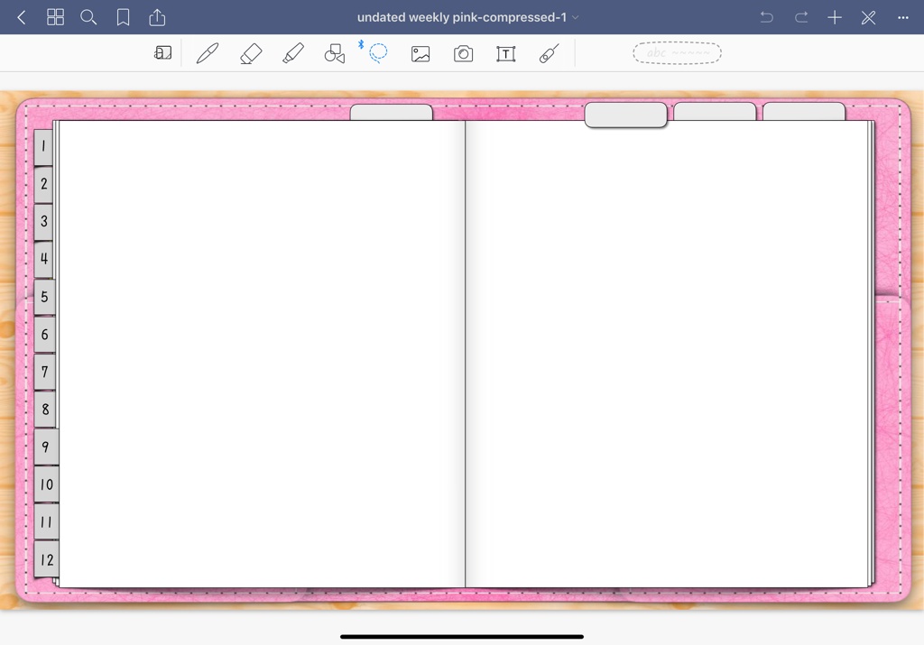Open the Shapes tool
The width and height of the screenshot is (924, 645).
(x=334, y=52)
